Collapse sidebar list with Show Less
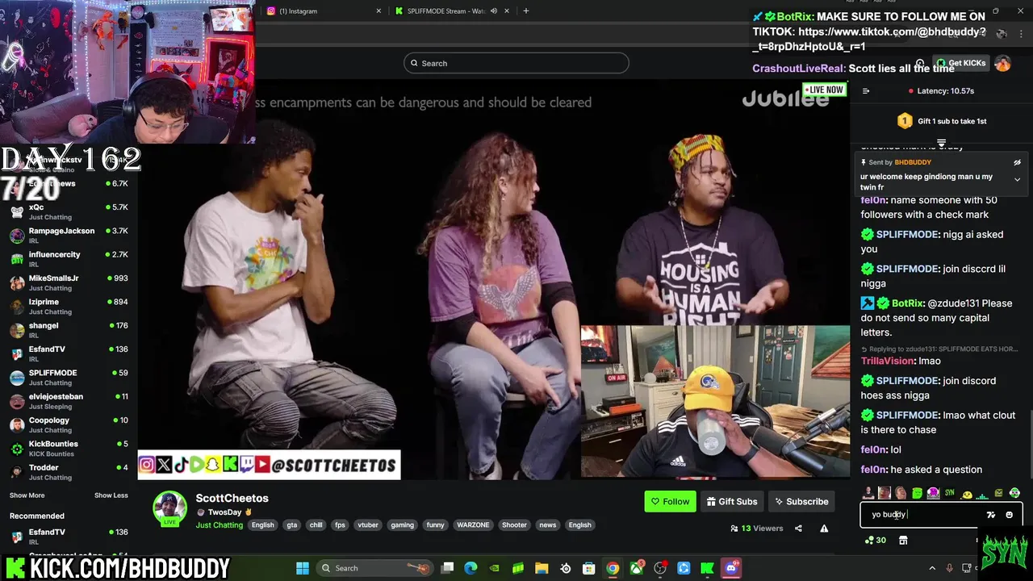 111,495
